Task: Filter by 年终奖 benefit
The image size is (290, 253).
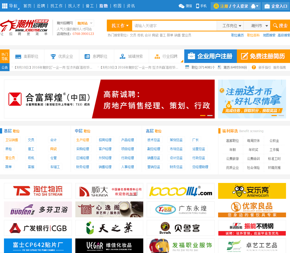Action: [253, 150]
